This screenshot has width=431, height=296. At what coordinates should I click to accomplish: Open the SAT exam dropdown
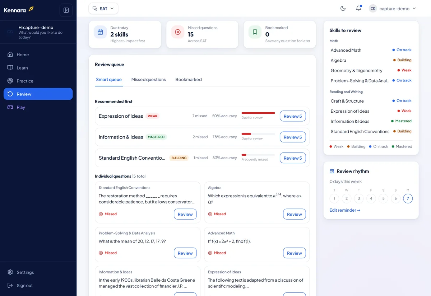point(103,9)
